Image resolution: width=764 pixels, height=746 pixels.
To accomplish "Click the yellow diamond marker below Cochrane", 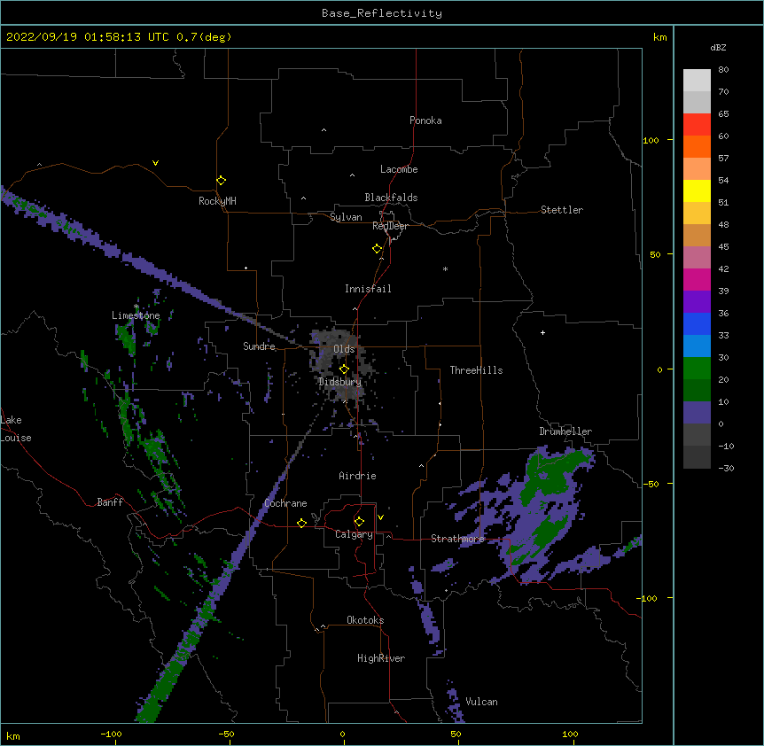I will click(301, 523).
